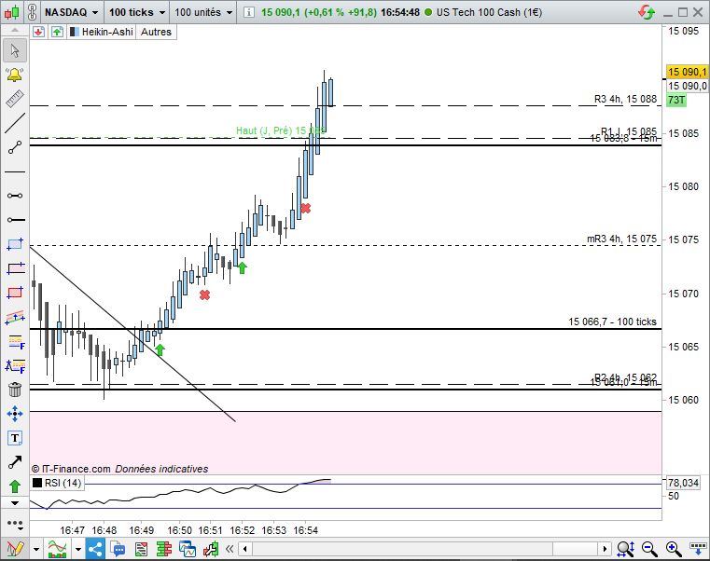Click the trash can delete tool
This screenshot has height=561, width=710.
coord(15,390)
